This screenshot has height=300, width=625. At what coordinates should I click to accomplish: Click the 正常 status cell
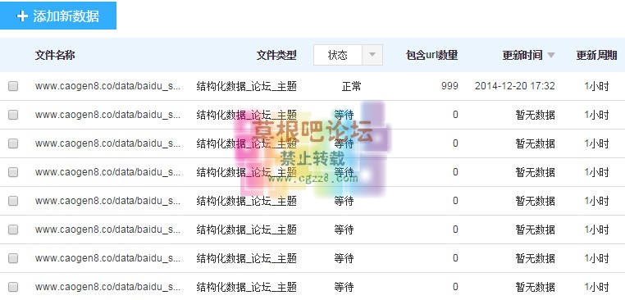point(352,86)
